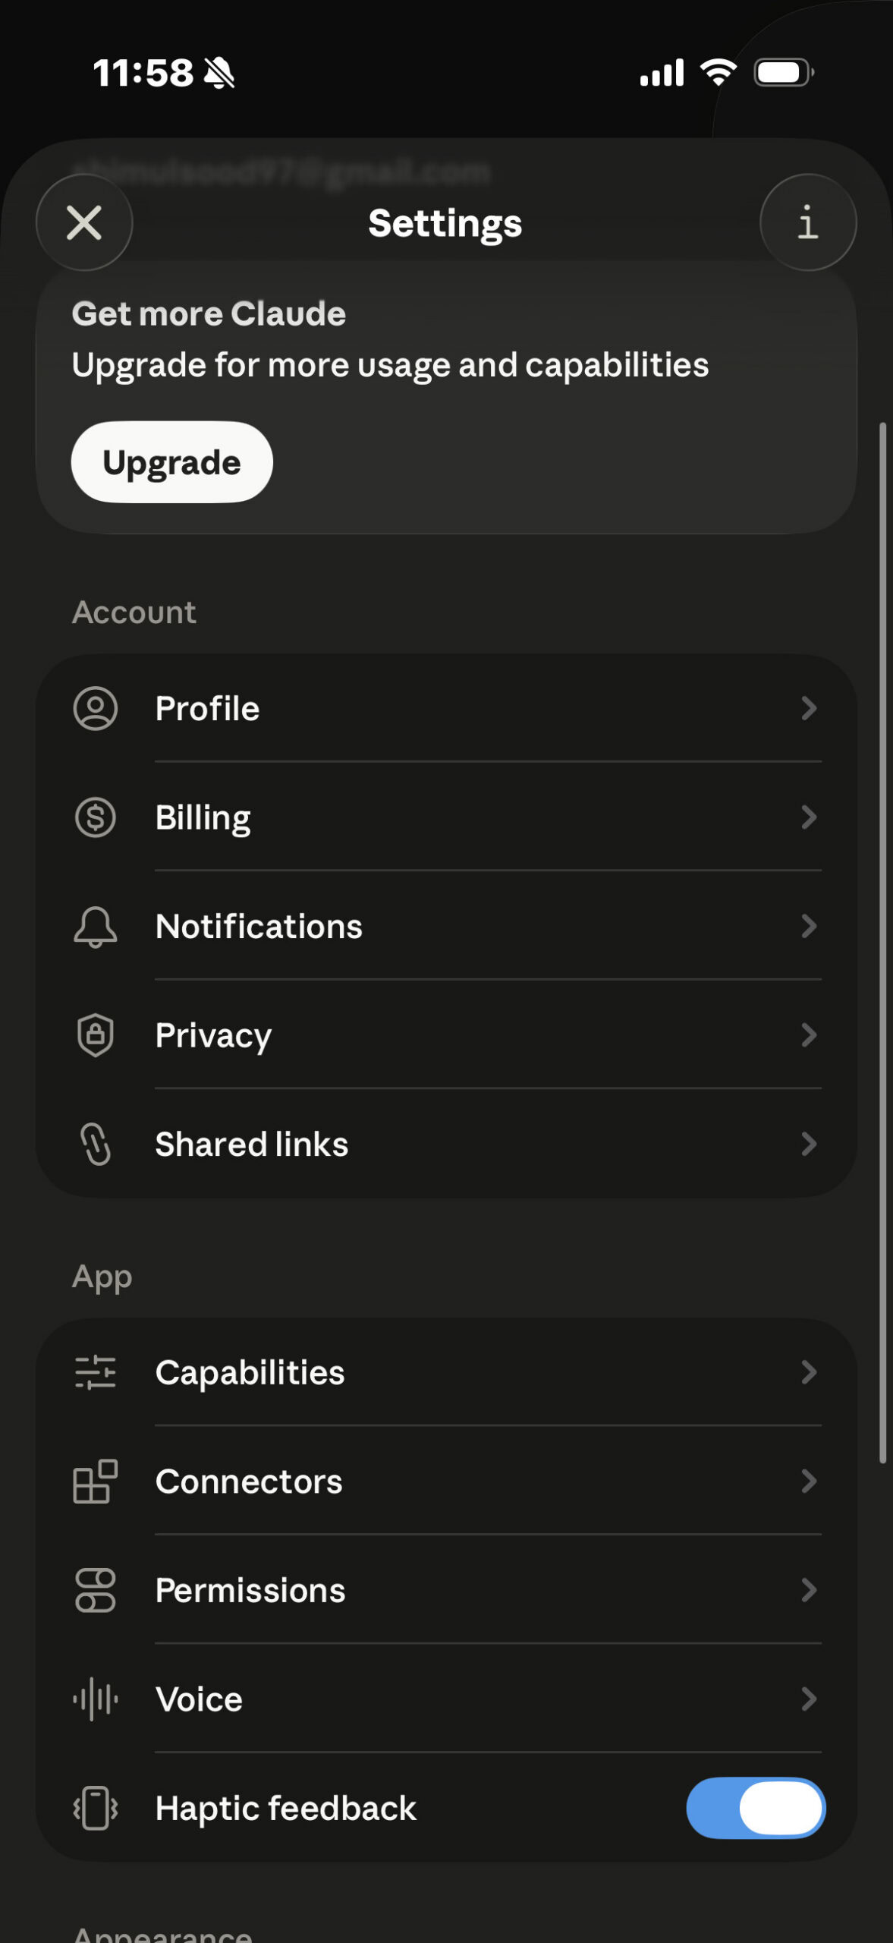The width and height of the screenshot is (893, 1943).
Task: Open the Profile label
Action: 207,709
